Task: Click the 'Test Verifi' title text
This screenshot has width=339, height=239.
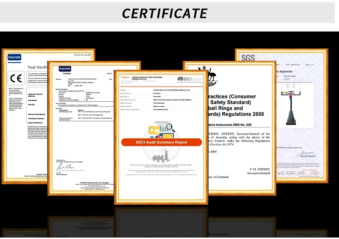Action: (x=37, y=67)
